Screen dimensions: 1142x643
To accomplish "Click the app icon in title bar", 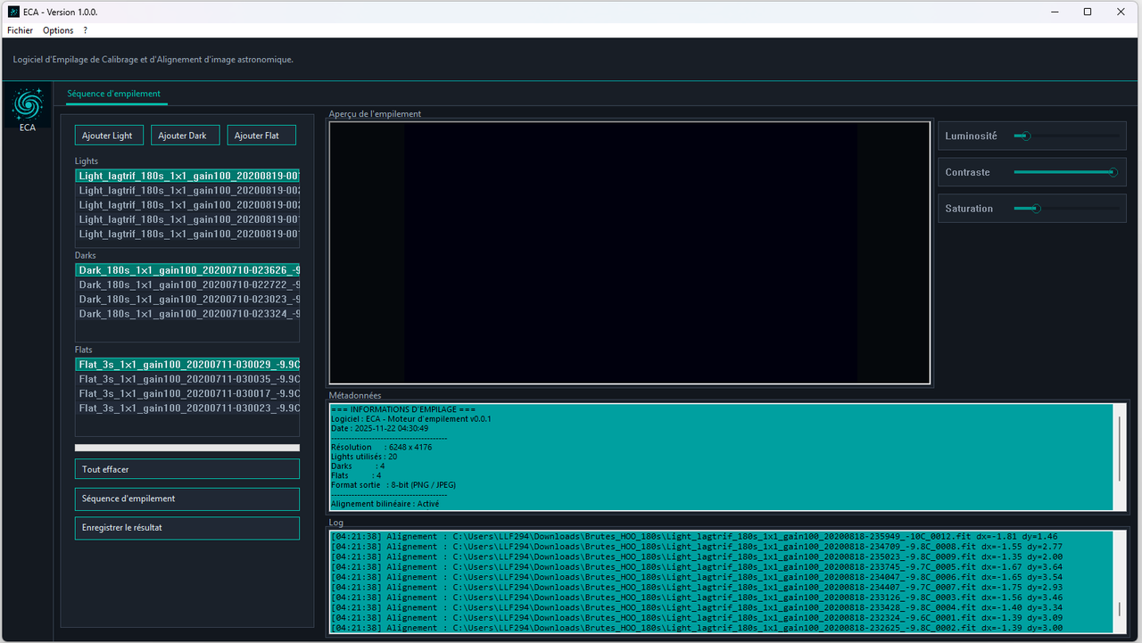I will click(x=13, y=12).
